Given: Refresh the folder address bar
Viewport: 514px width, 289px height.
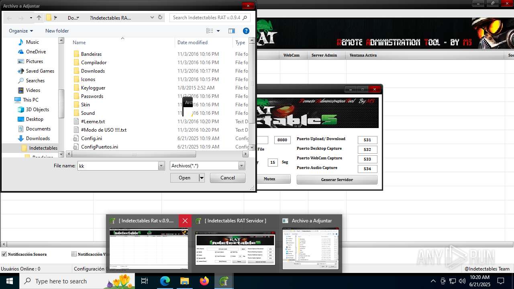Looking at the screenshot, I should pyautogui.click(x=160, y=17).
